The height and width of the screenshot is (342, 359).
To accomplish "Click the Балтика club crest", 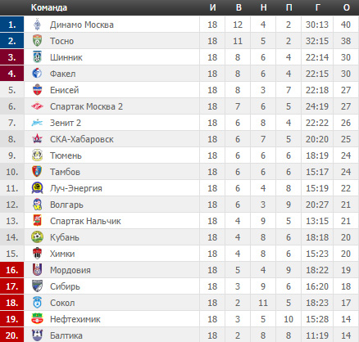I will (37, 335).
